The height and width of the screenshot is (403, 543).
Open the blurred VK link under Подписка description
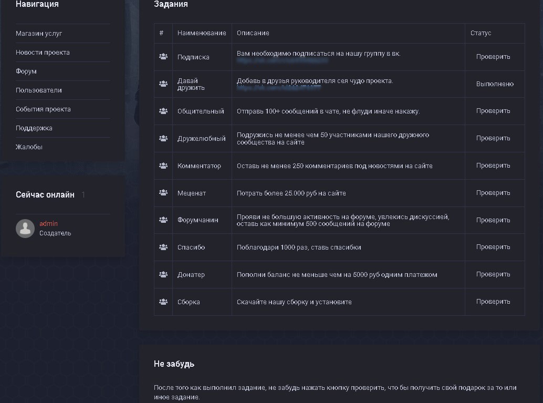point(283,60)
